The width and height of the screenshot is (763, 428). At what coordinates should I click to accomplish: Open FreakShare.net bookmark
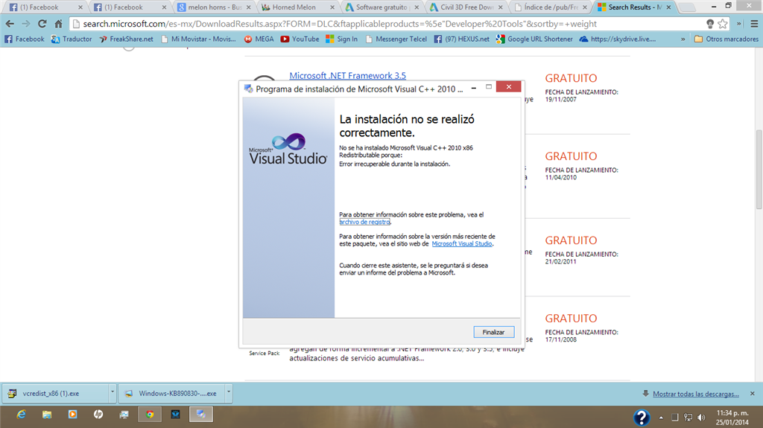(x=126, y=39)
